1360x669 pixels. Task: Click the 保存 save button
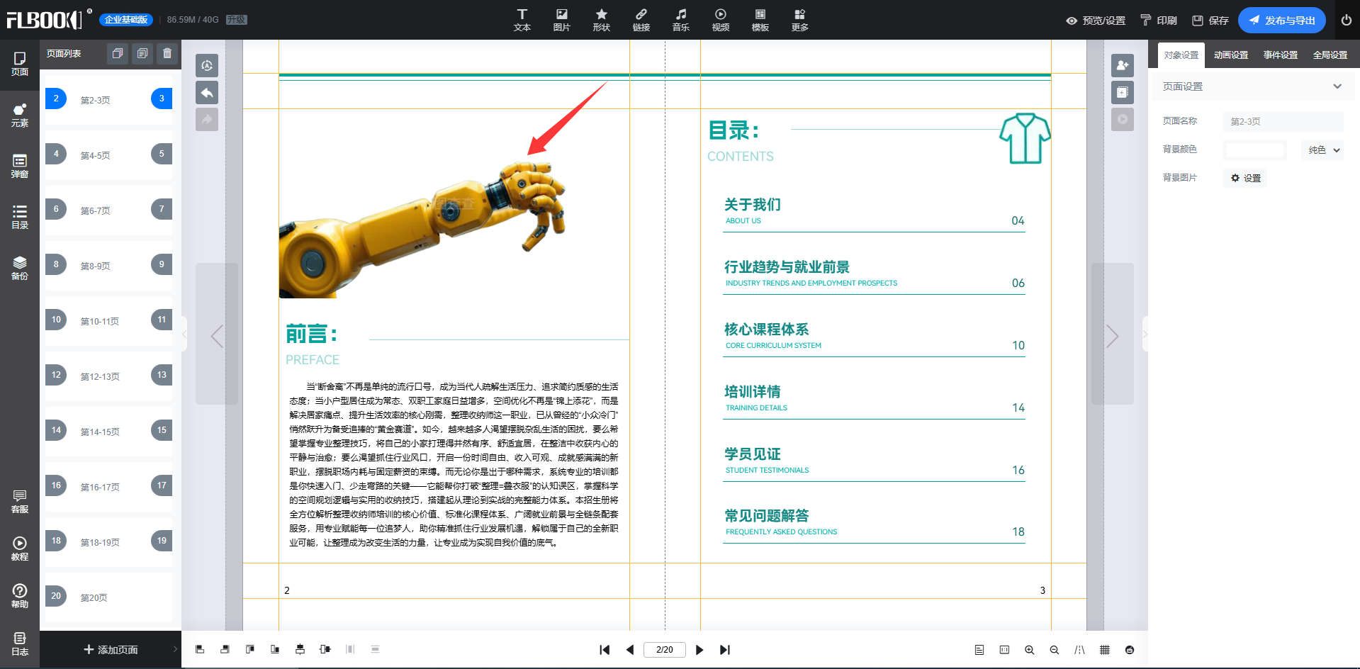pyautogui.click(x=1210, y=21)
